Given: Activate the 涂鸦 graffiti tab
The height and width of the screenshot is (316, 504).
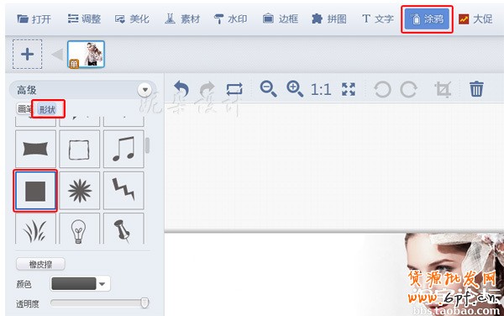Looking at the screenshot, I should pyautogui.click(x=427, y=19).
